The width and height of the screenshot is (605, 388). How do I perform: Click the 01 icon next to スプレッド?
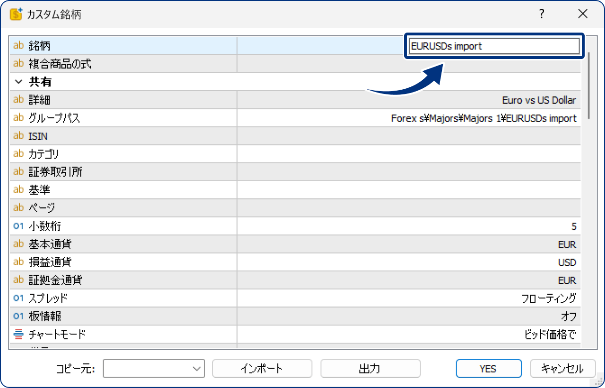(x=18, y=298)
